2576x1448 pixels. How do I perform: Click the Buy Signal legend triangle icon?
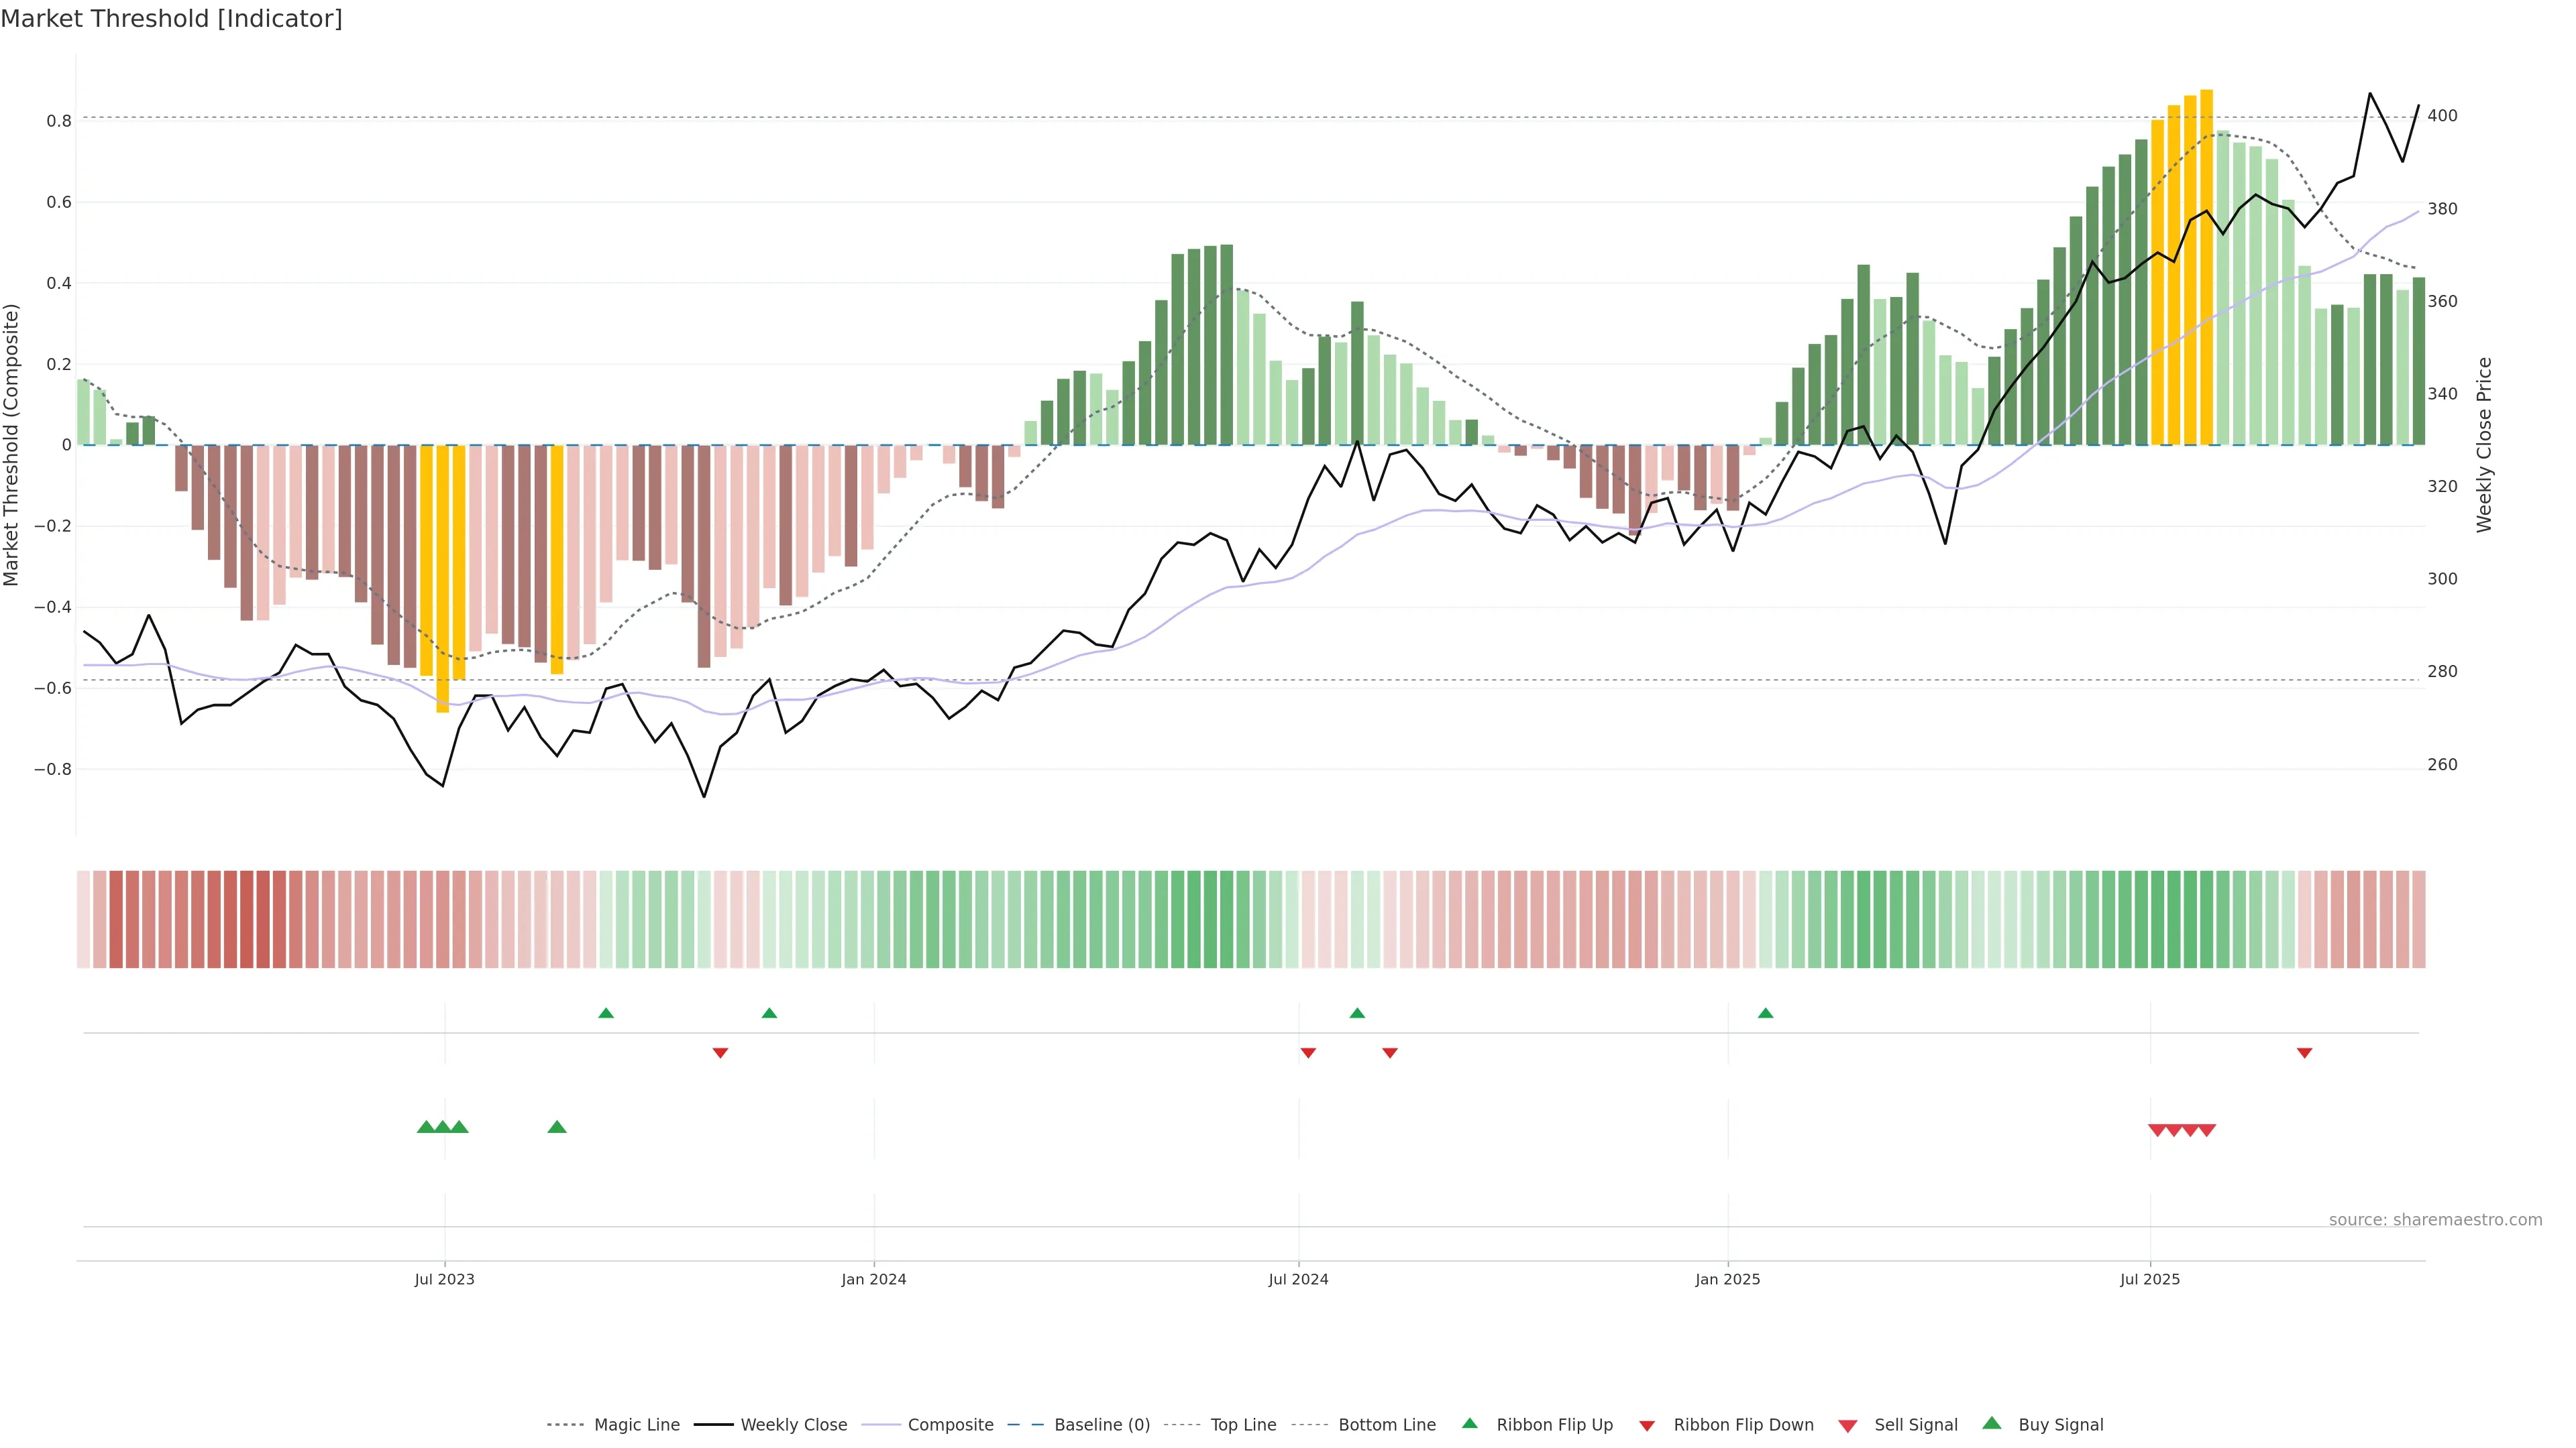pyautogui.click(x=1992, y=1423)
